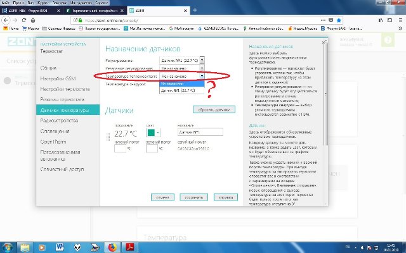Click the browser back arrow button

pyautogui.click(x=8, y=20)
